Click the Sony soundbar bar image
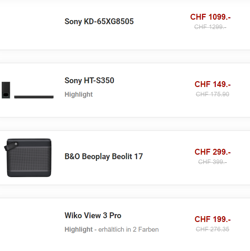This screenshot has height=251, width=250. tap(34, 97)
